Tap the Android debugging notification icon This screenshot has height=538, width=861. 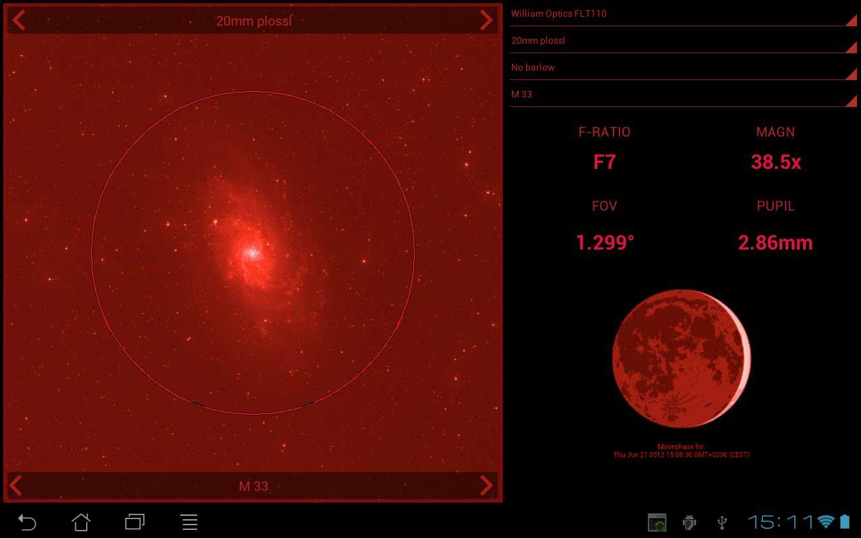[x=689, y=522]
